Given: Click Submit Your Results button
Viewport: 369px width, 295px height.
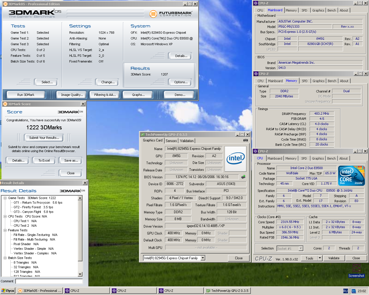Looking at the screenshot, I should pyautogui.click(x=44, y=138).
